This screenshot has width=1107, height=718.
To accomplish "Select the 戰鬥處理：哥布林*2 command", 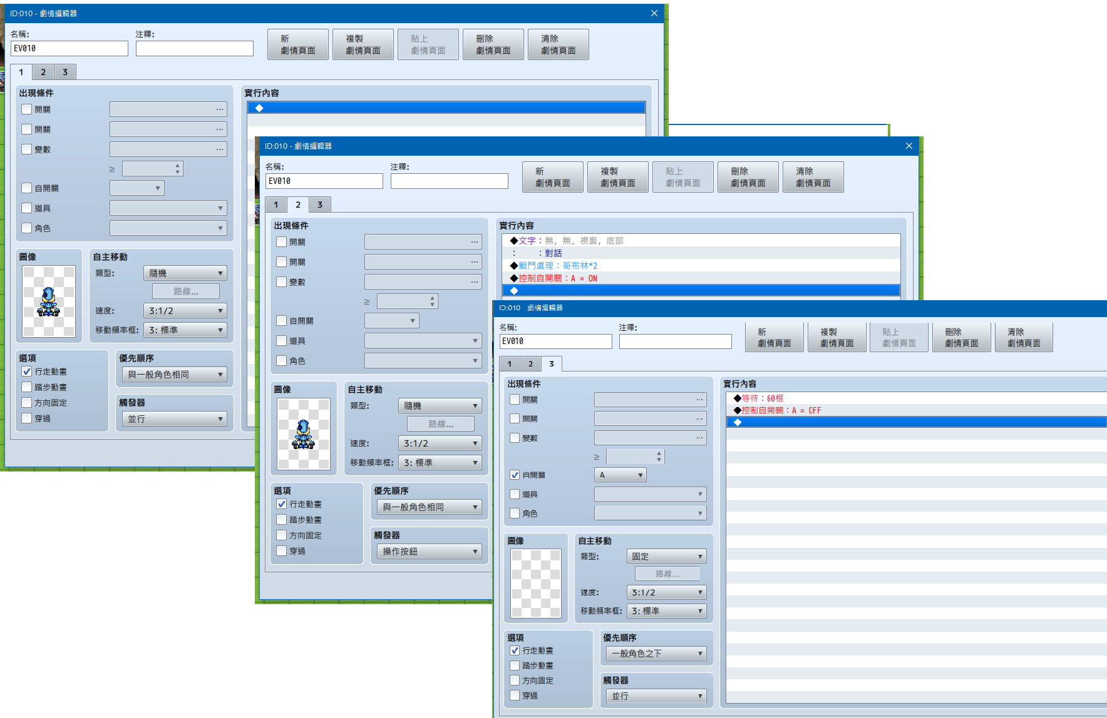I will point(701,266).
